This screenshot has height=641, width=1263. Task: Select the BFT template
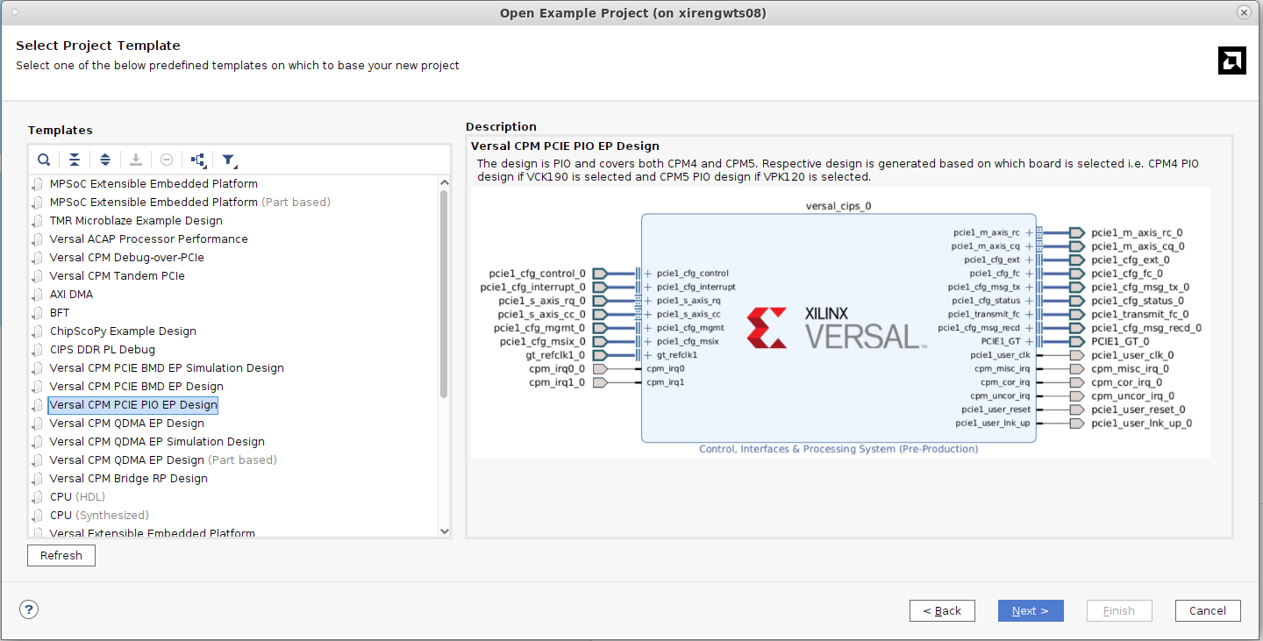pyautogui.click(x=59, y=312)
